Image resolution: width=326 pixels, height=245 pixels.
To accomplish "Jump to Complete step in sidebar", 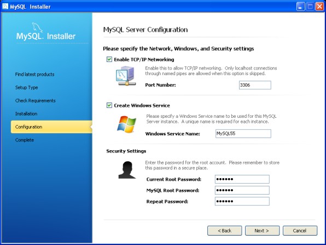I will pos(25,140).
